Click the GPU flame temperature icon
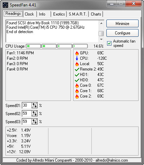The width and height of the screenshot is (144, 165). (x=77, y=53)
